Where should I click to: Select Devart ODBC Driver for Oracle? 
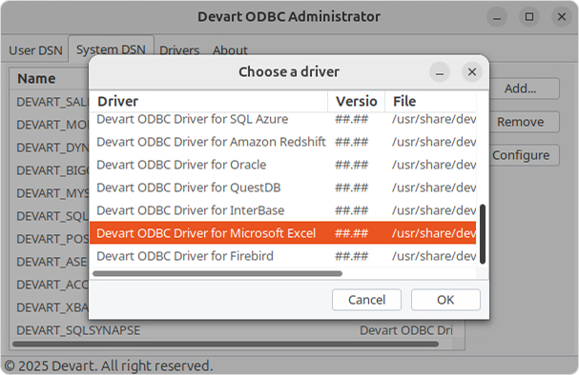point(283,165)
